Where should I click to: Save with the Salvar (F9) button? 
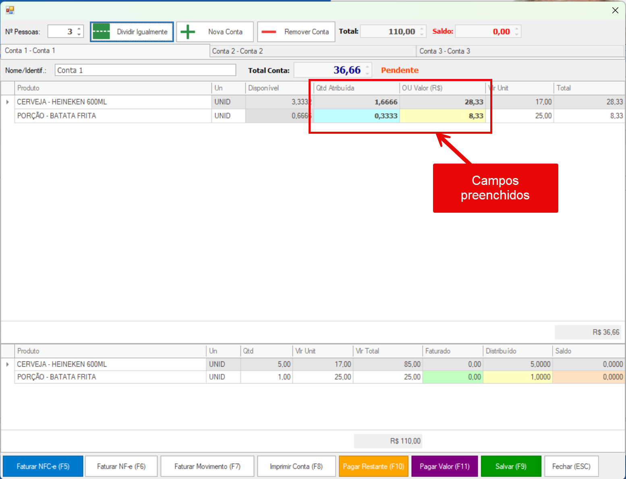click(511, 466)
